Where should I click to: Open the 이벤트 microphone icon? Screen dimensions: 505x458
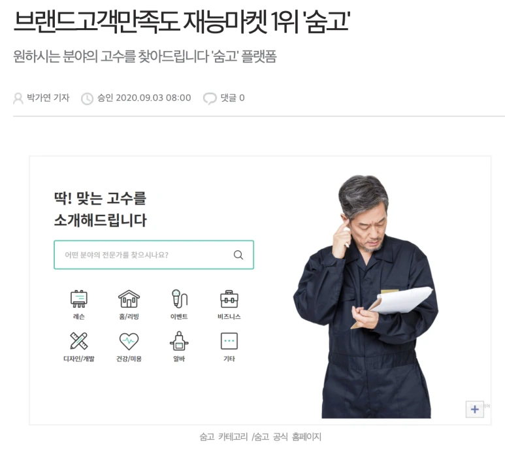[179, 298]
